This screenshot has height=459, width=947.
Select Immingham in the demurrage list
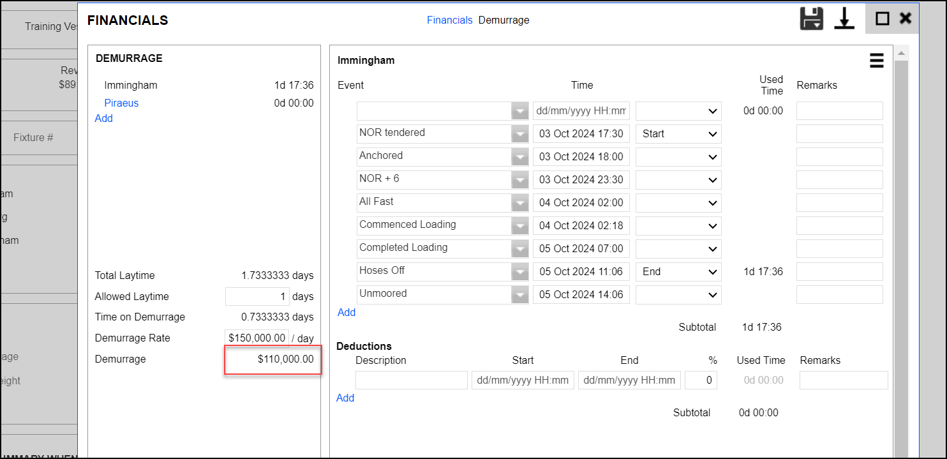point(130,86)
